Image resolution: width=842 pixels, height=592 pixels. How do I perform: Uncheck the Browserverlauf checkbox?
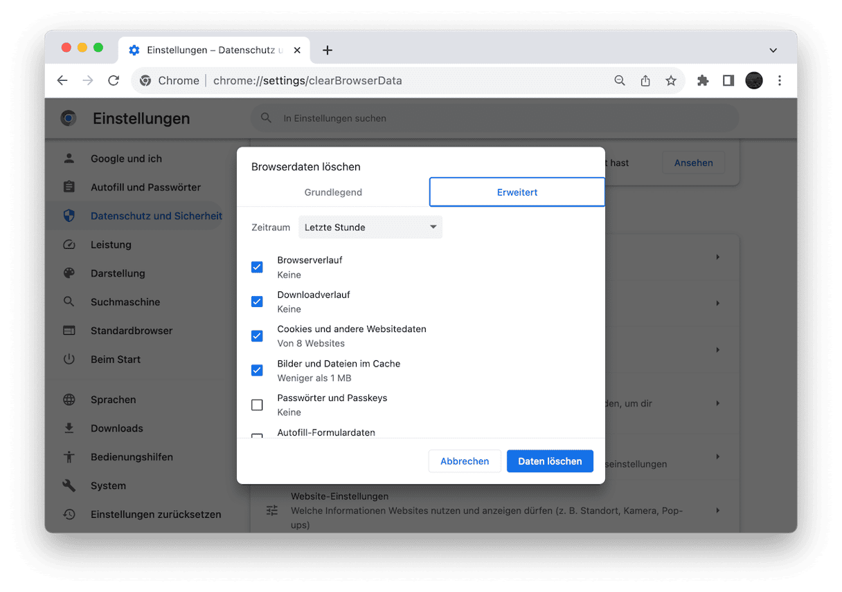coord(257,267)
